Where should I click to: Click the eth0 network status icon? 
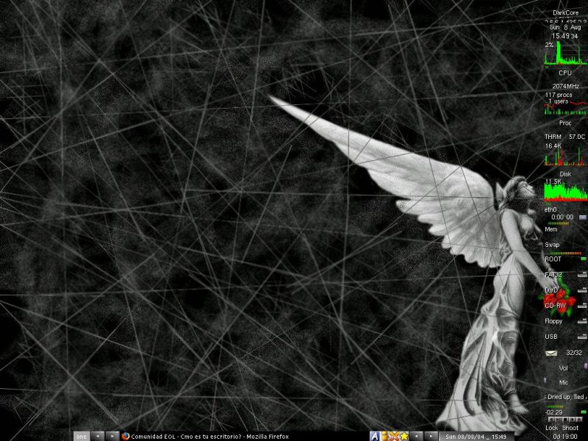pos(582,218)
